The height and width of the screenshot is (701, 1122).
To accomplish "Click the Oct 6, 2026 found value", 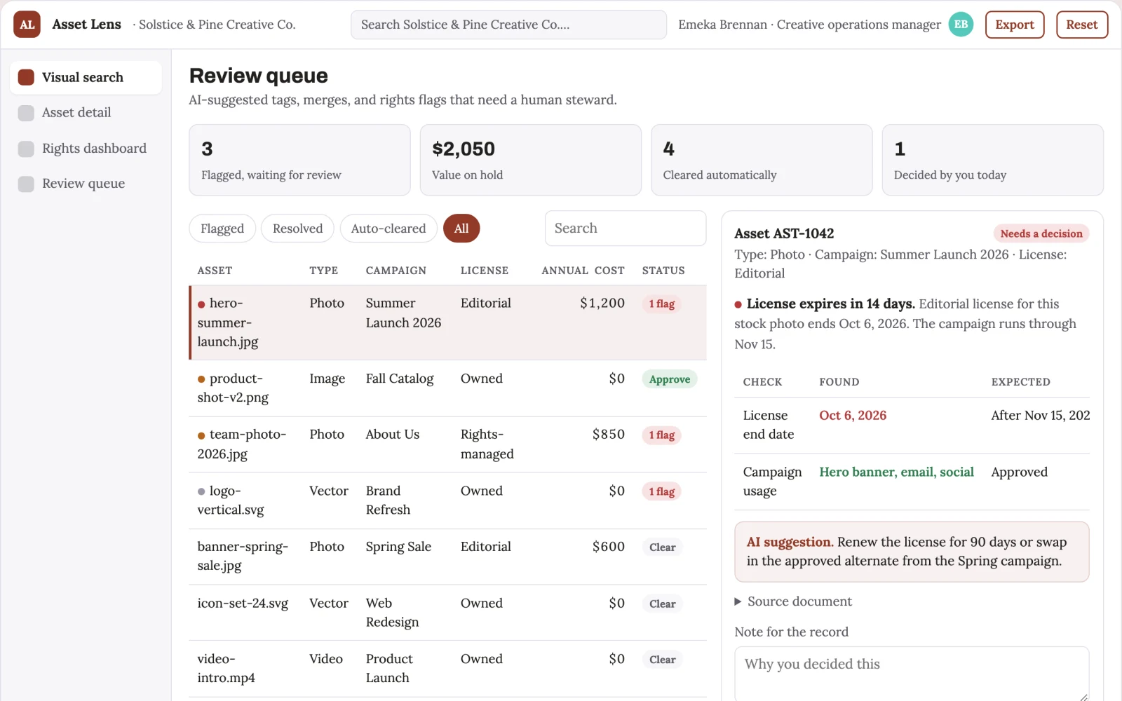I will (x=853, y=416).
